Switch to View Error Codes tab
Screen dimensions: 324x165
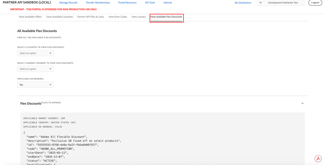(118, 17)
